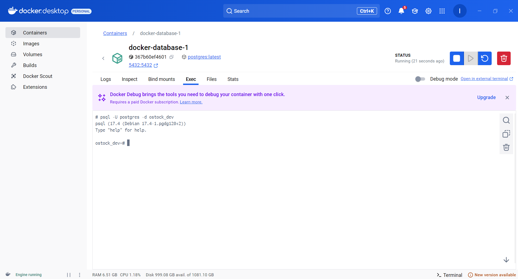Click the teal container cube icon

[x=117, y=58]
